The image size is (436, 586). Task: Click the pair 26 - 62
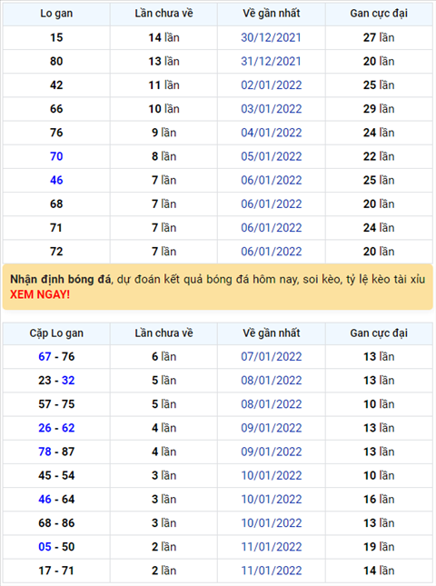56,428
